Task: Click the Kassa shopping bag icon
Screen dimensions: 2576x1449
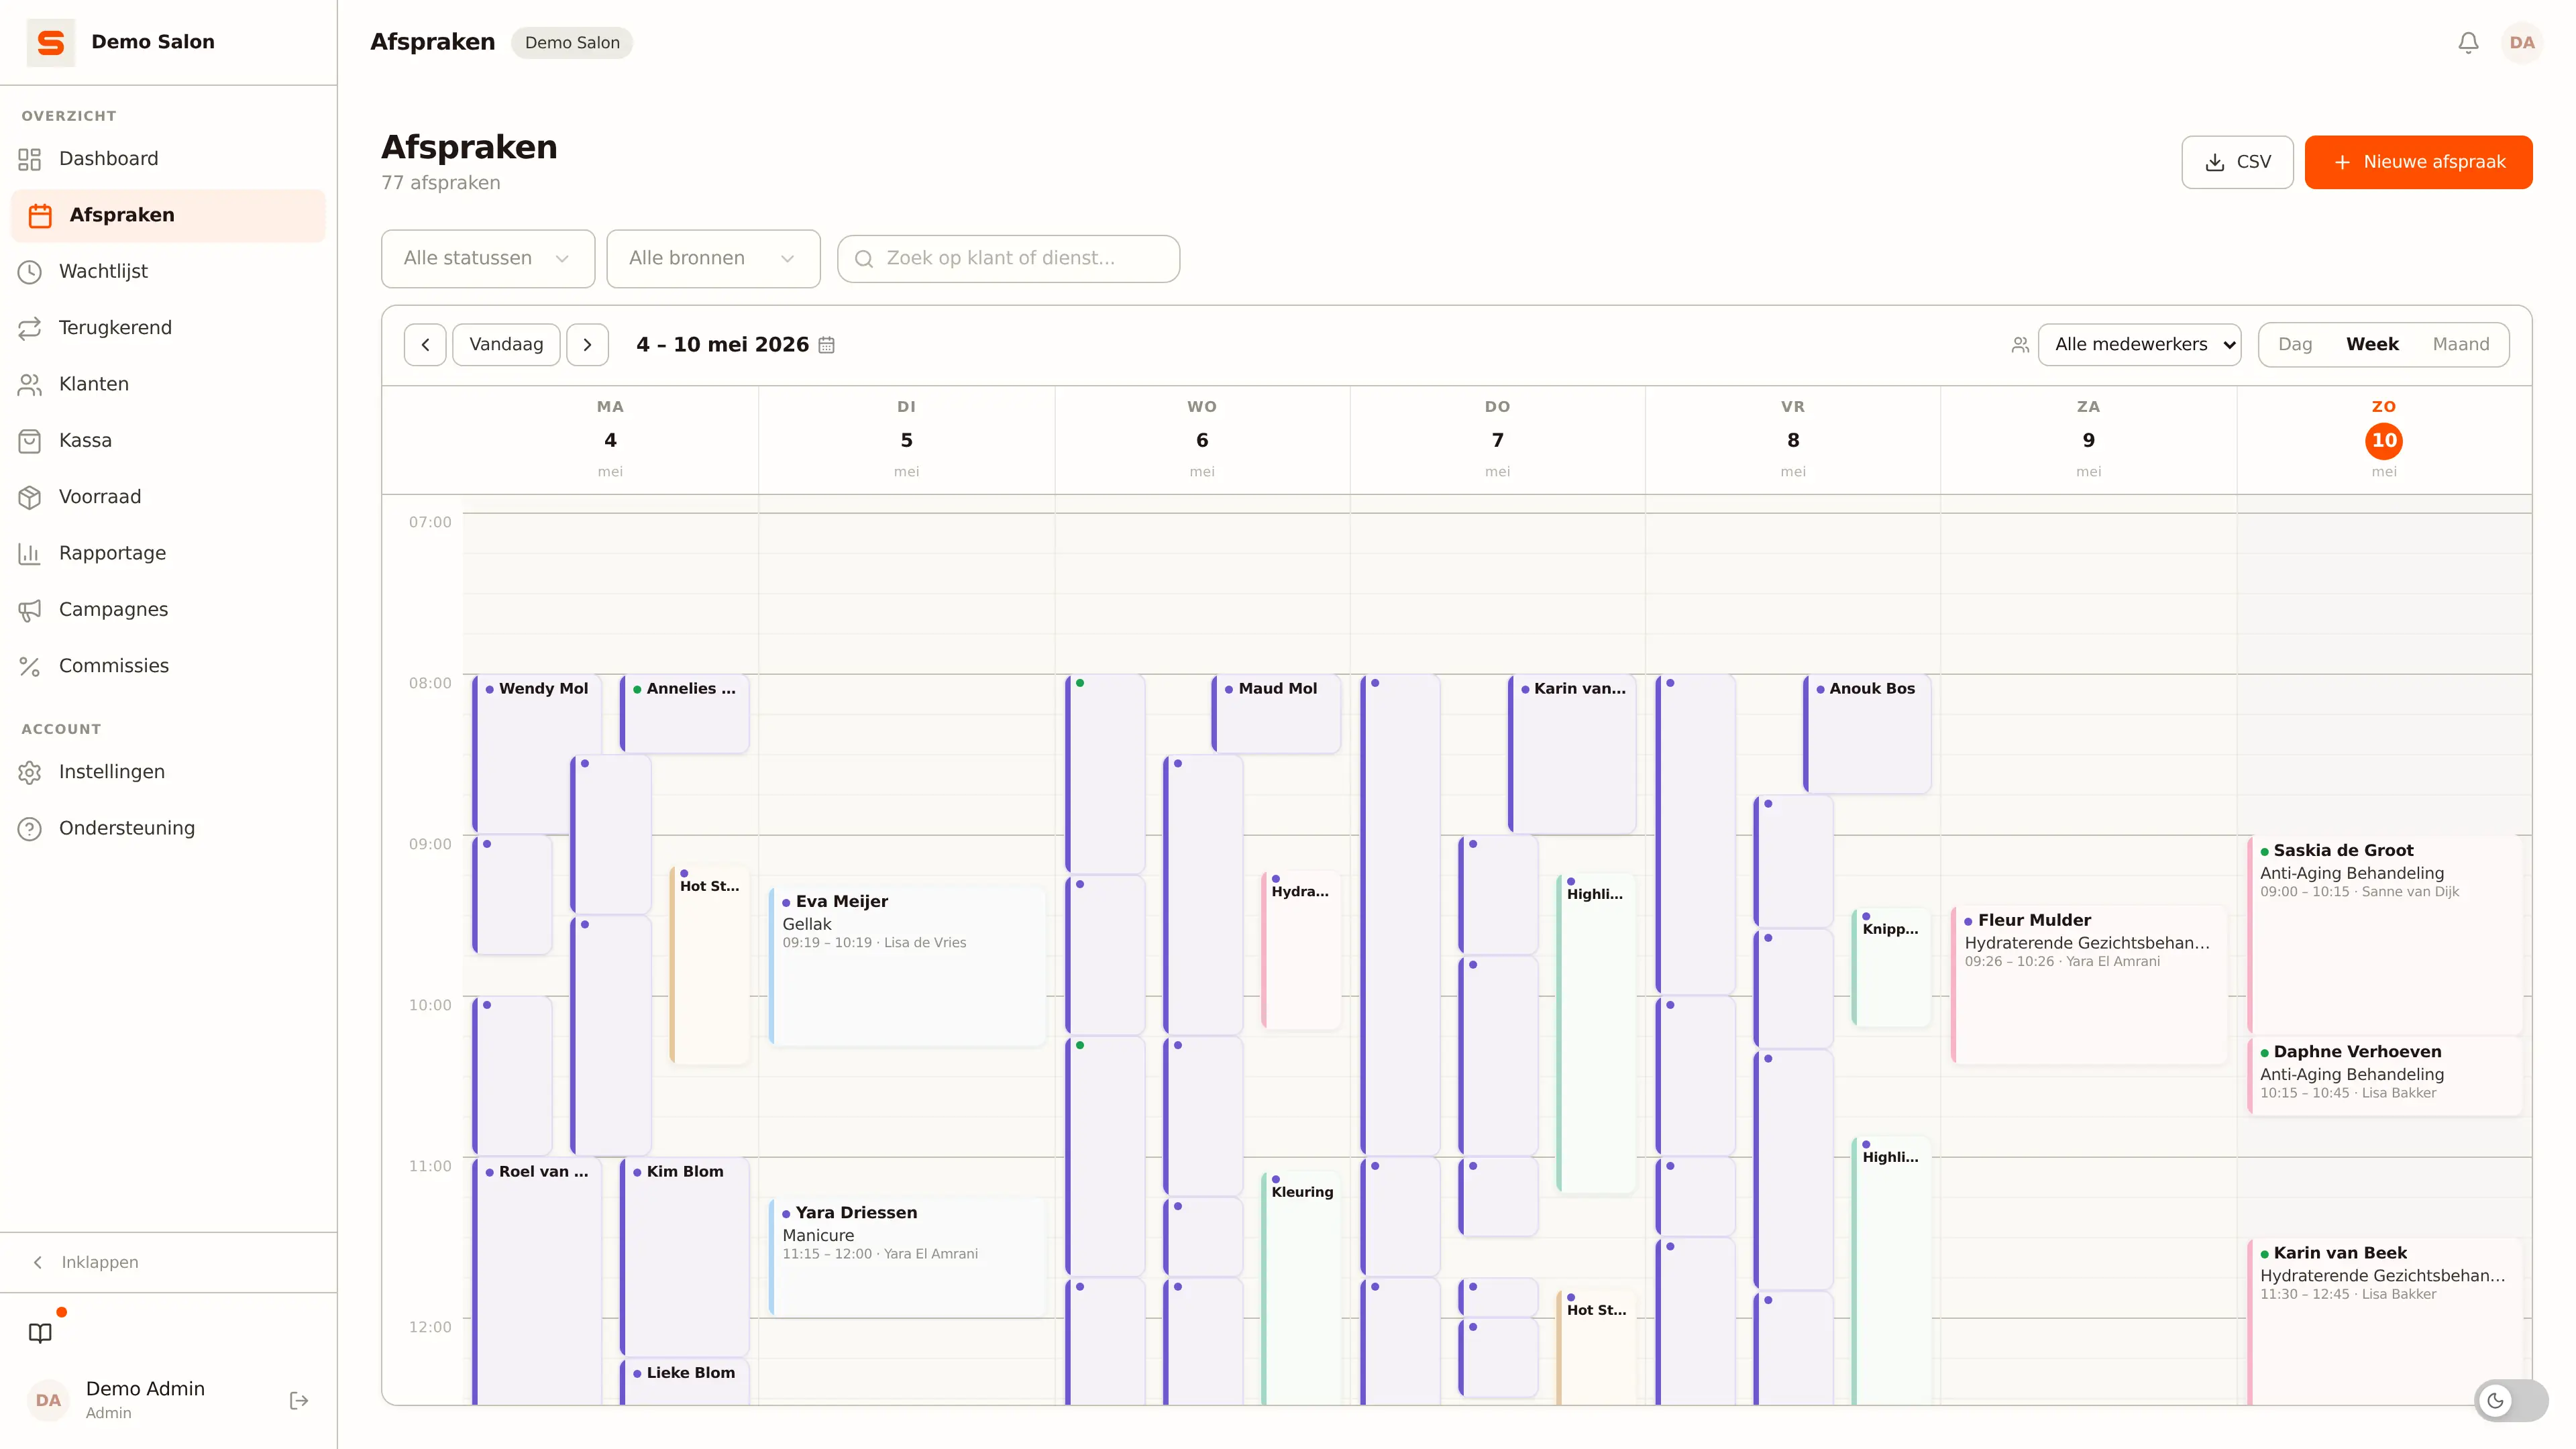Action: (x=30, y=441)
